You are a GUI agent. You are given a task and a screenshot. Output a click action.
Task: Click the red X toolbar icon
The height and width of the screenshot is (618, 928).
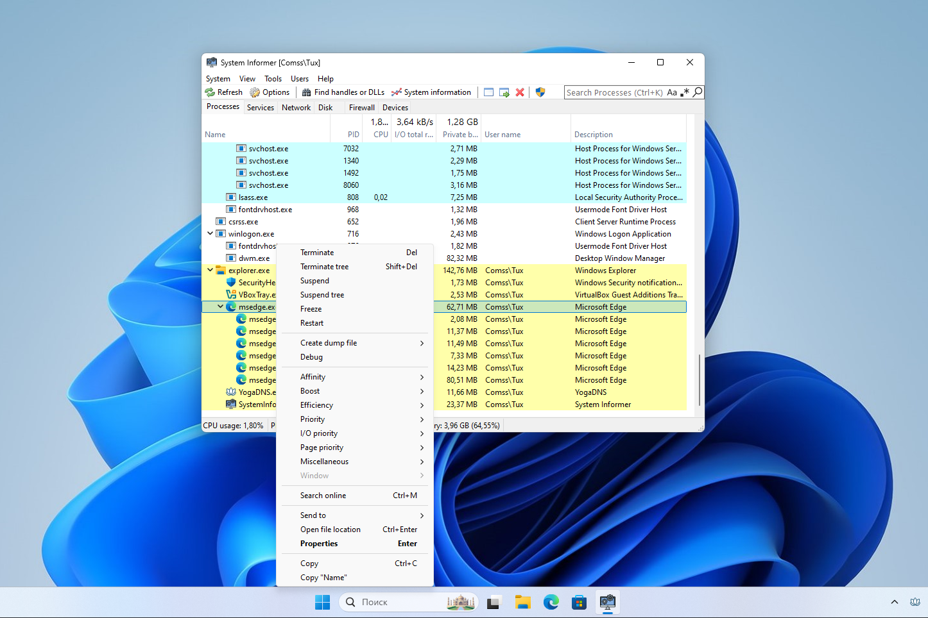pos(520,92)
